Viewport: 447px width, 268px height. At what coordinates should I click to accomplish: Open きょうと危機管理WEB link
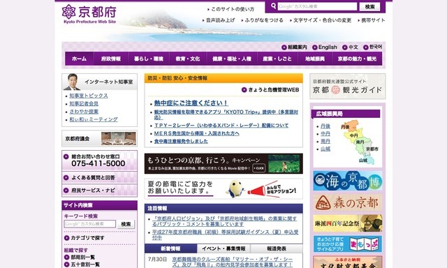[x=270, y=90]
